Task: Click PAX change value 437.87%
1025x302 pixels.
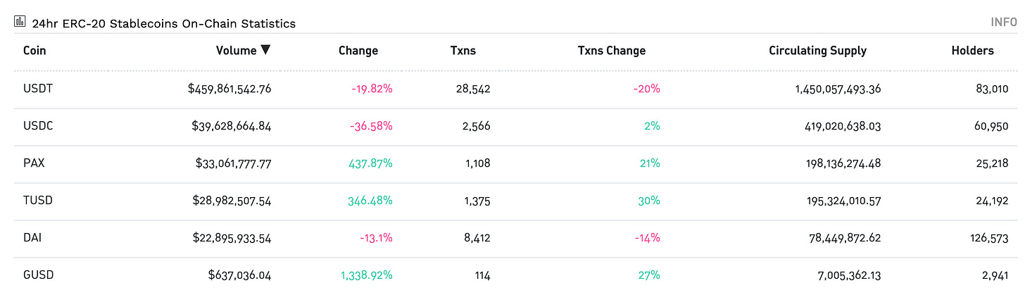Action: pyautogui.click(x=370, y=163)
